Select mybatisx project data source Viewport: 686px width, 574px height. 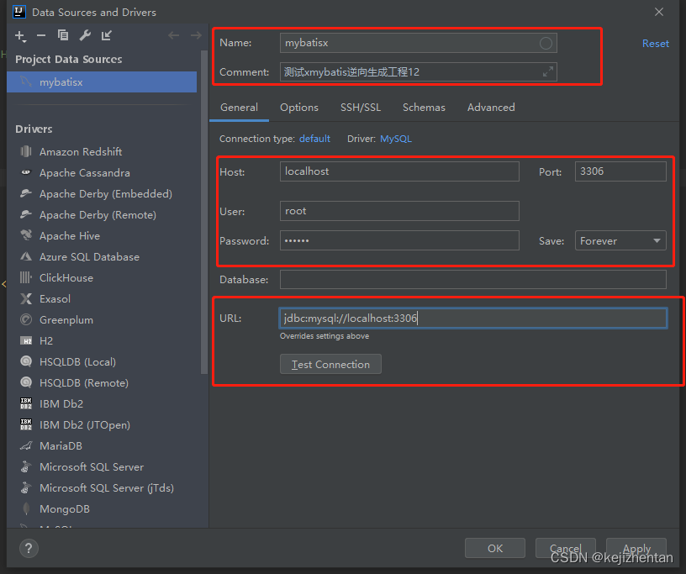pyautogui.click(x=102, y=82)
